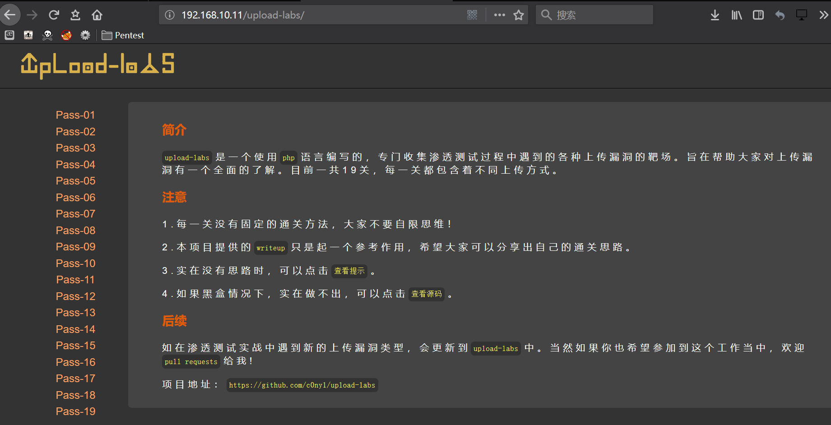Open Pass-06 level
The width and height of the screenshot is (831, 425).
pos(75,198)
